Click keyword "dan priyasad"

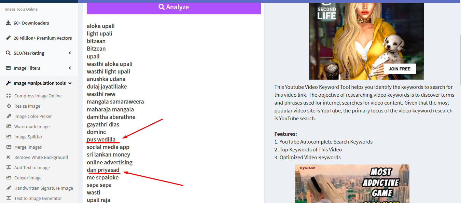(x=103, y=170)
